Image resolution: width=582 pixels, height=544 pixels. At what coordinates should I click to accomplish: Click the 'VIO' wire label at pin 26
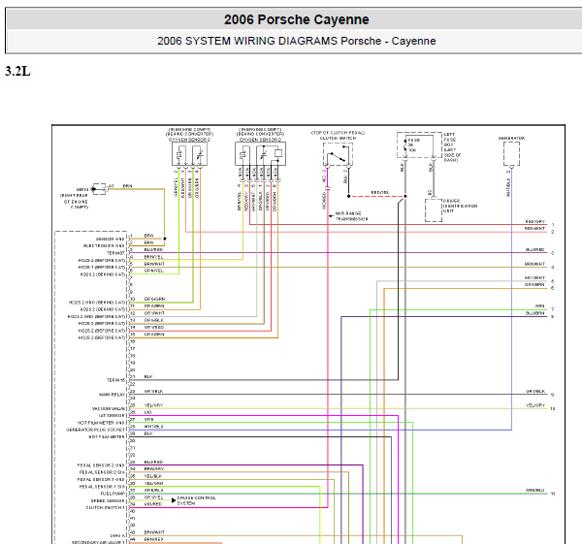click(x=147, y=412)
